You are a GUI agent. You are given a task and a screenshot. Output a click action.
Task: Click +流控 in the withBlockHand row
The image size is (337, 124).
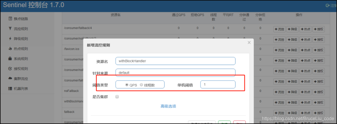[280, 103]
